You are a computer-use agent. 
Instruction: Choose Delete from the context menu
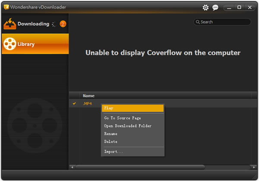tap(133, 142)
